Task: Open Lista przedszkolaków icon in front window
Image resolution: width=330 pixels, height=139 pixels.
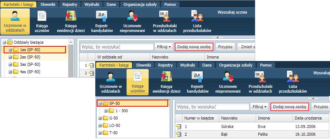Action: point(293,82)
